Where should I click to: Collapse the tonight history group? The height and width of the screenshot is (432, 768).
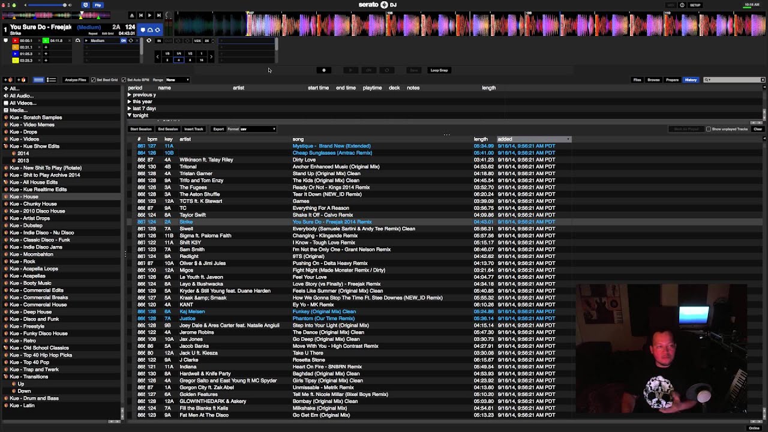pos(129,115)
